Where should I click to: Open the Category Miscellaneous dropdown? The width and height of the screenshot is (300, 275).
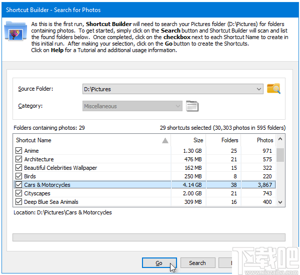(178, 106)
